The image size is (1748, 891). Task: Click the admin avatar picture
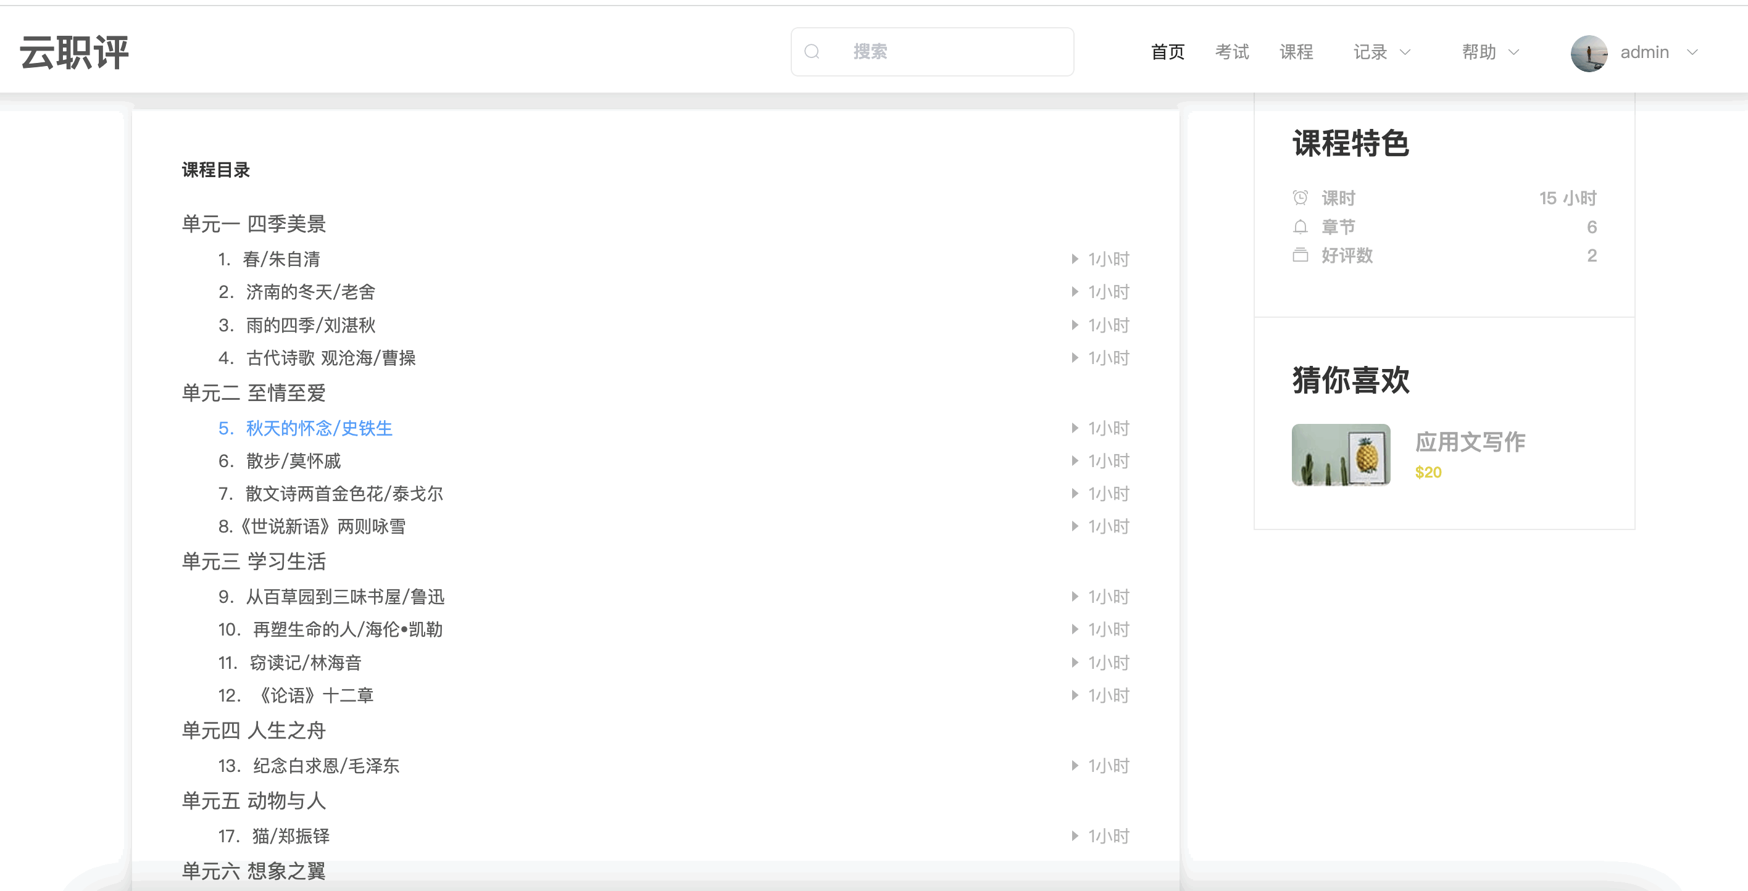1589,52
